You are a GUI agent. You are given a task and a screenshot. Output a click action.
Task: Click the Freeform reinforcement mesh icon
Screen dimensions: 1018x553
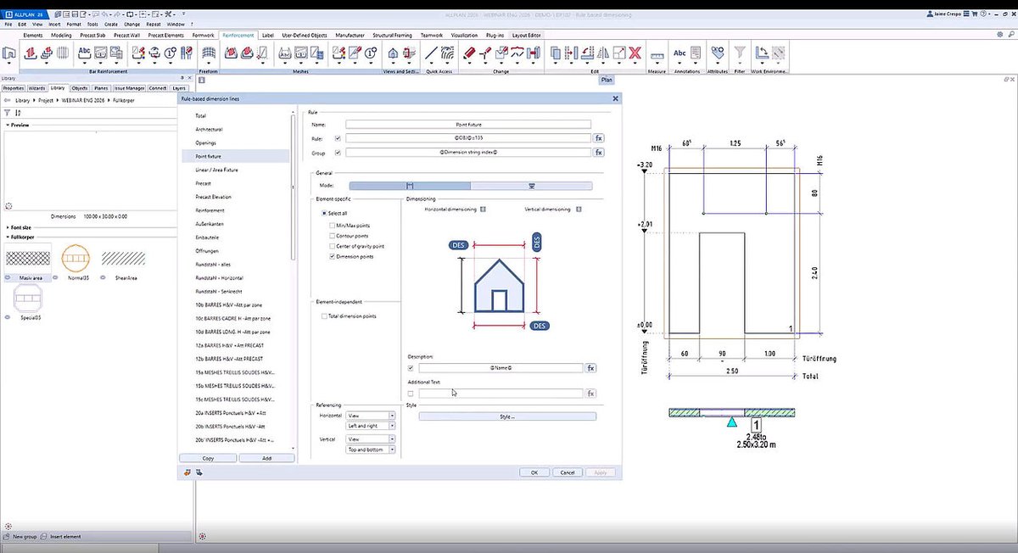207,53
